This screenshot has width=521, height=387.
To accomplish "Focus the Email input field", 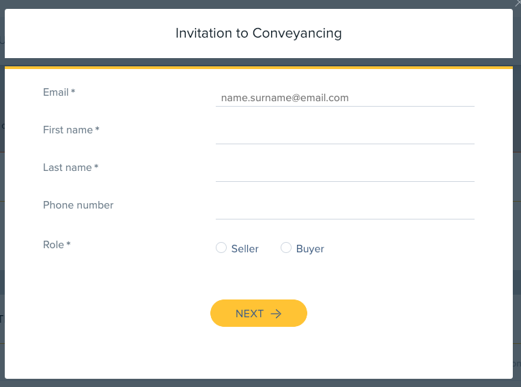I will pyautogui.click(x=345, y=98).
